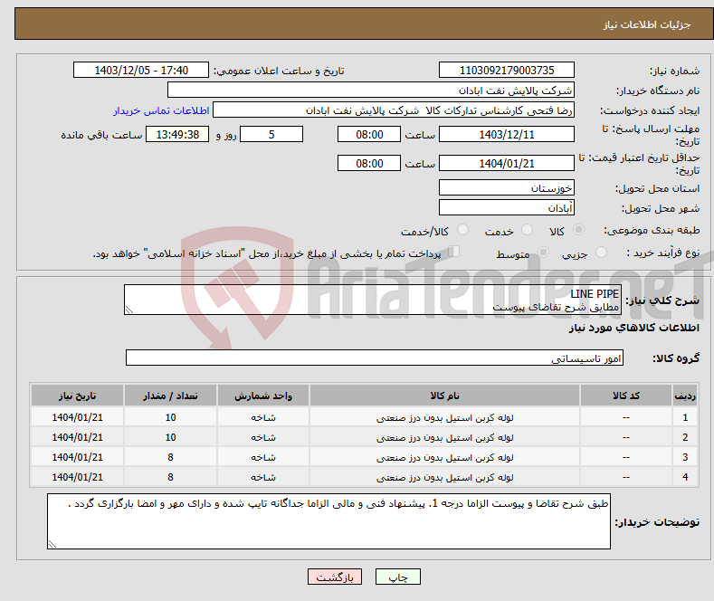This screenshot has width=714, height=601.
Task: Click the اطلاعات کالاهای مورد نیاز heading
Action: click(x=633, y=328)
